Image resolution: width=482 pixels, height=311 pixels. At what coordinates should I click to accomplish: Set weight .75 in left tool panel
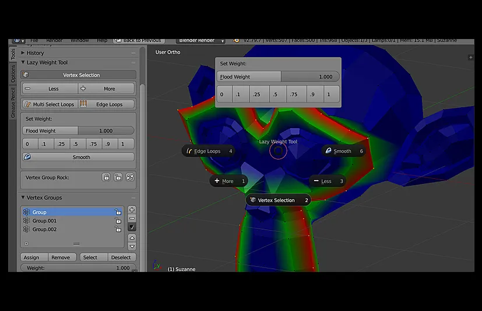point(94,144)
